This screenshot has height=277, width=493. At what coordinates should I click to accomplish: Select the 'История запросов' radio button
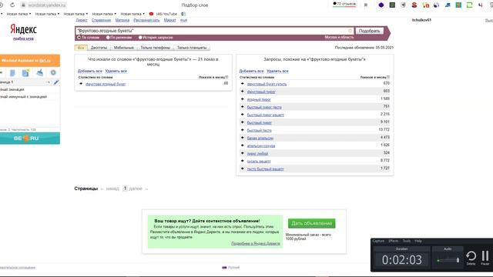coord(140,38)
